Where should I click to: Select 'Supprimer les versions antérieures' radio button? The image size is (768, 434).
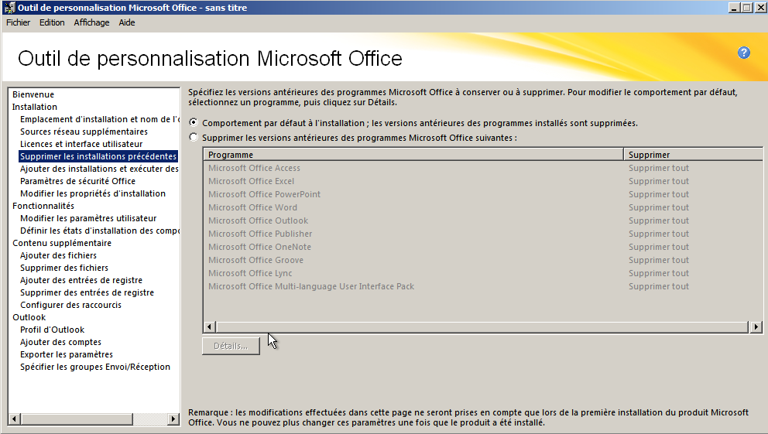pos(194,137)
